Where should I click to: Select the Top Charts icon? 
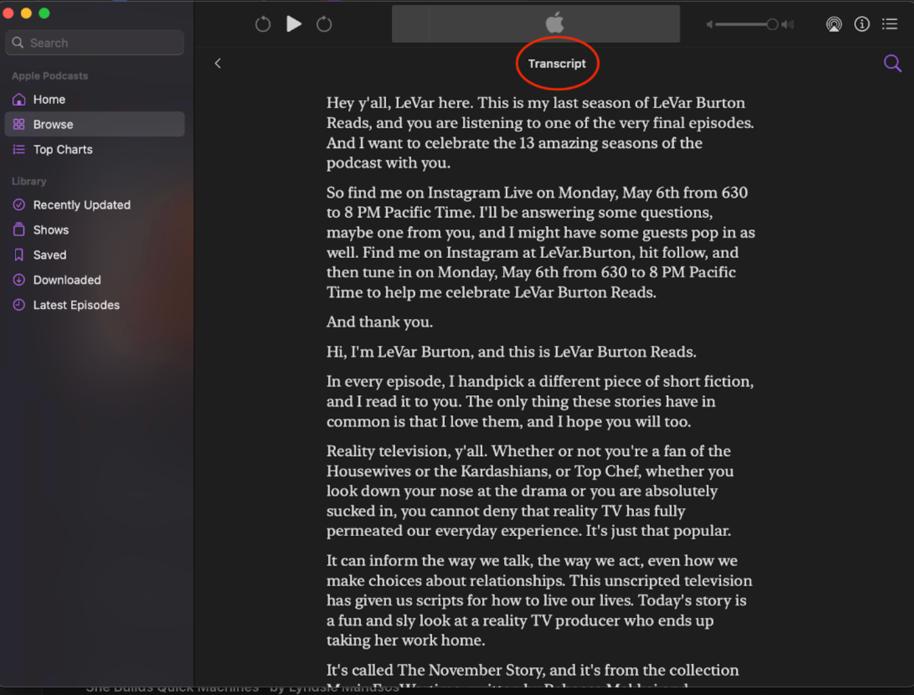(x=19, y=149)
